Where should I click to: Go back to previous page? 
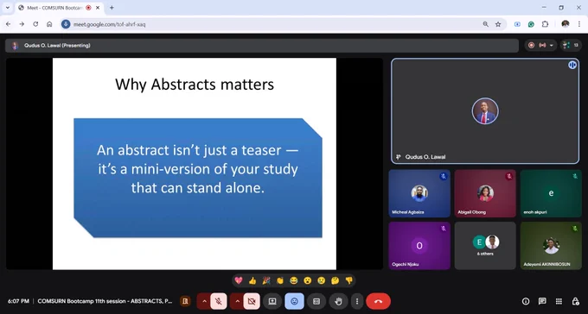[9, 24]
